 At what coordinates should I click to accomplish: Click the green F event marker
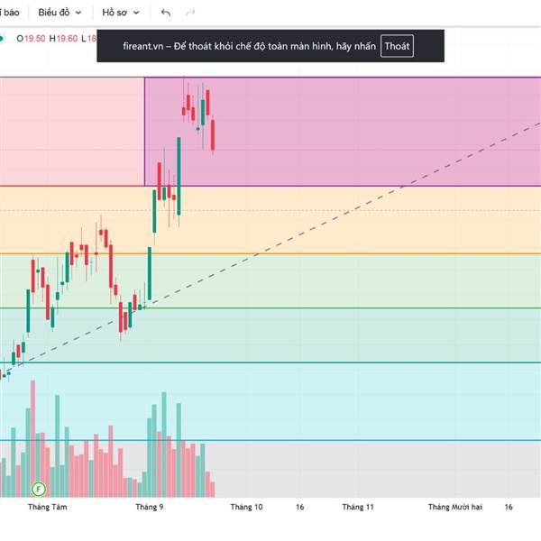coord(38,489)
